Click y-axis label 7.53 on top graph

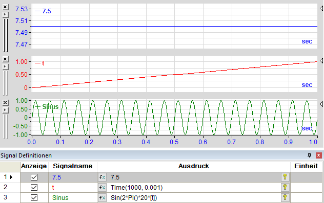[22, 9]
